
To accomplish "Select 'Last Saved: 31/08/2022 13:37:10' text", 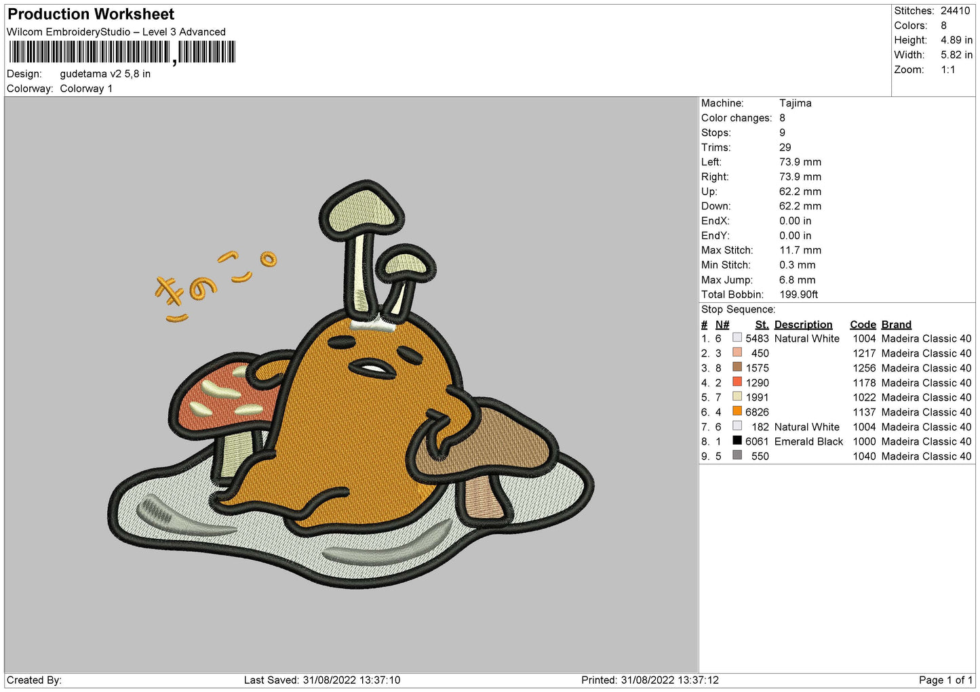I will pyautogui.click(x=322, y=680).
